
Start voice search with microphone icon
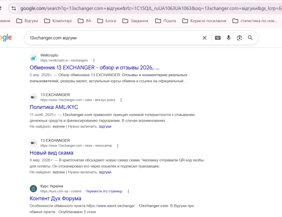click(228, 38)
